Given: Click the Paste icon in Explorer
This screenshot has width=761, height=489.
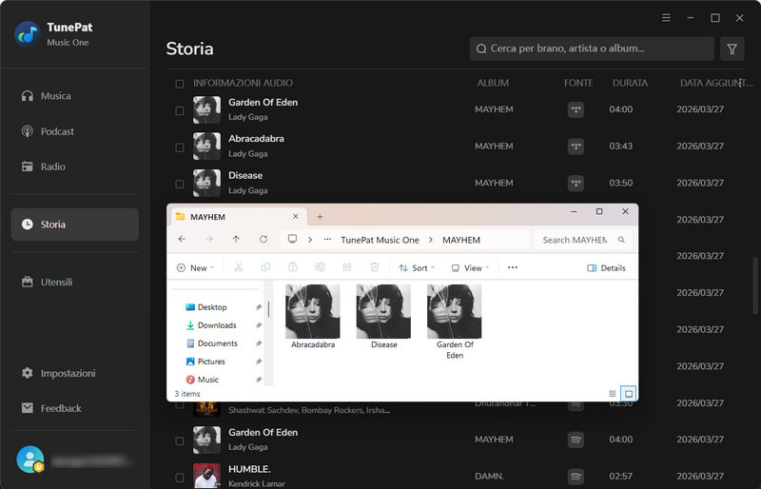Looking at the screenshot, I should click(293, 267).
